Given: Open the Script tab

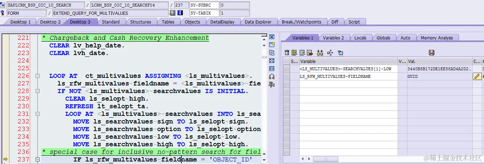Looking at the screenshot, I should (x=354, y=22).
